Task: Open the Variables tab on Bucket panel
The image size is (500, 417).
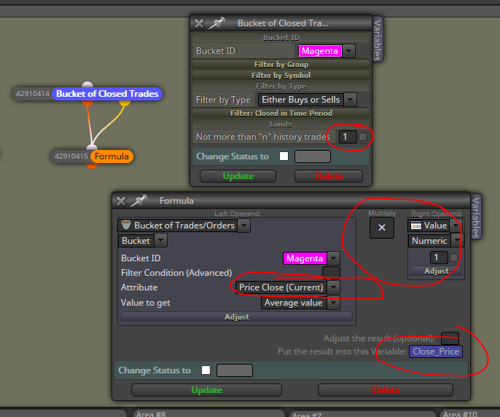Action: pyautogui.click(x=378, y=39)
